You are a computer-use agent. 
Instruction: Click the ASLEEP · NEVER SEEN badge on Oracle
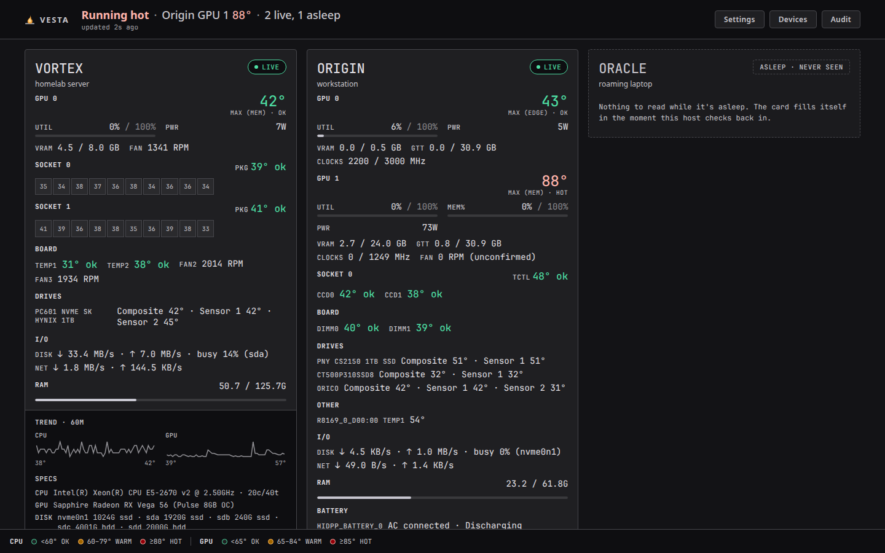[x=801, y=67]
